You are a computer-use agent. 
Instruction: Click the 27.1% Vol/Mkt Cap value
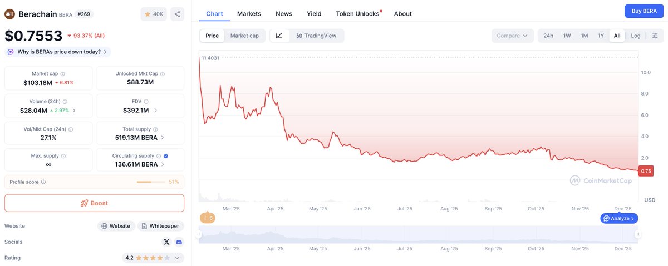48,137
